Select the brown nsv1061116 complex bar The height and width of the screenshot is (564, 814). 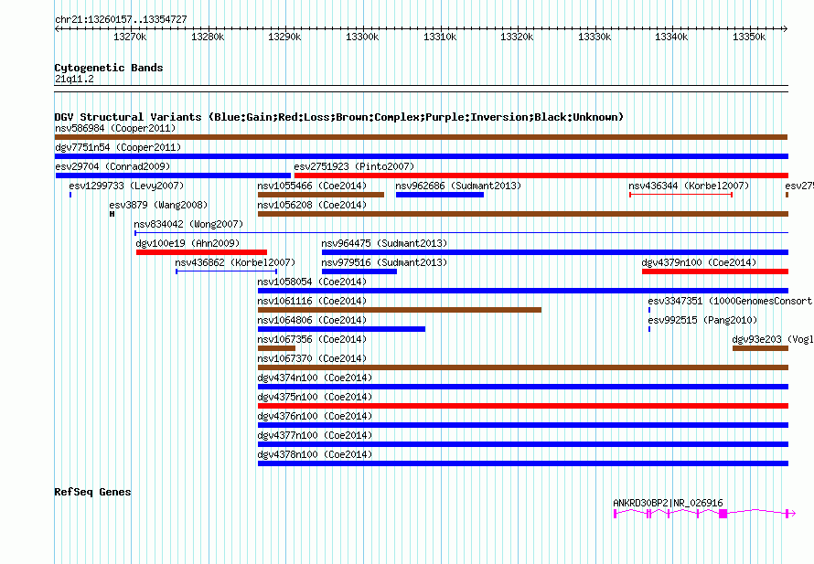pos(400,310)
